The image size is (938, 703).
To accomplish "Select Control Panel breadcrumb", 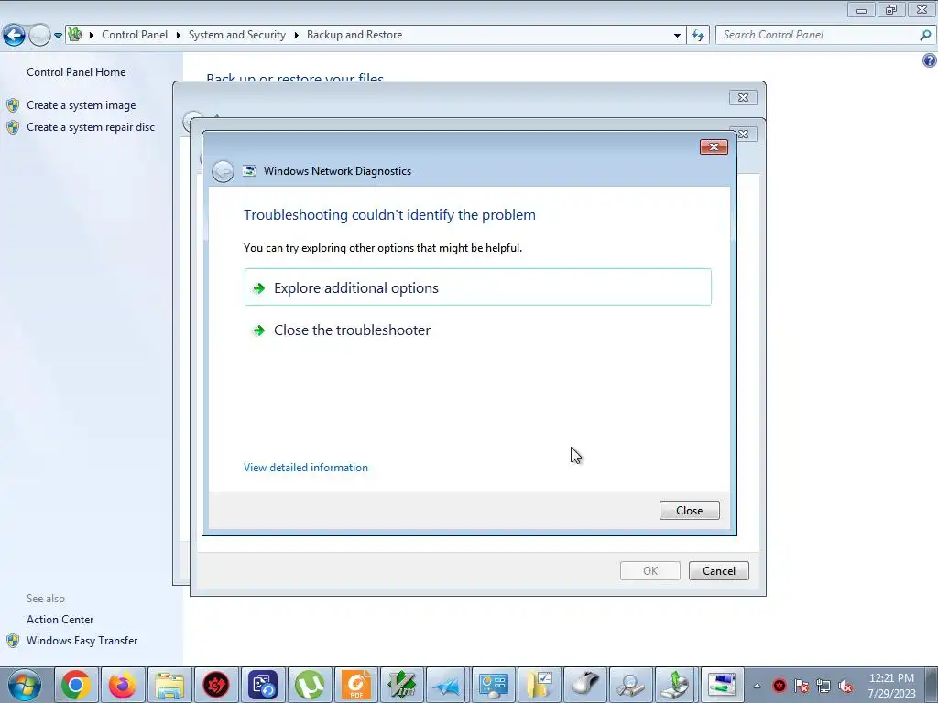I will click(x=135, y=35).
